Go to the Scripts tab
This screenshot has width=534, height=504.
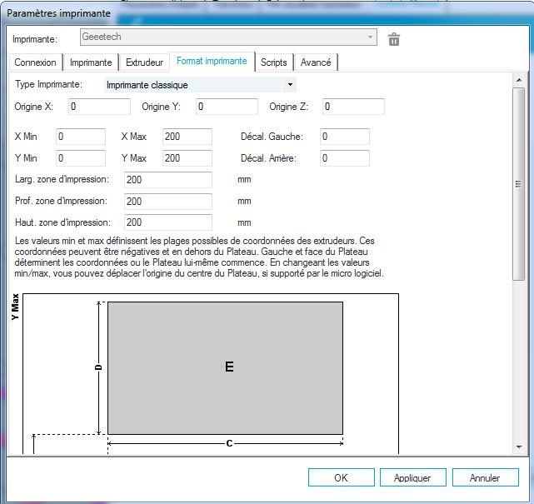click(274, 62)
